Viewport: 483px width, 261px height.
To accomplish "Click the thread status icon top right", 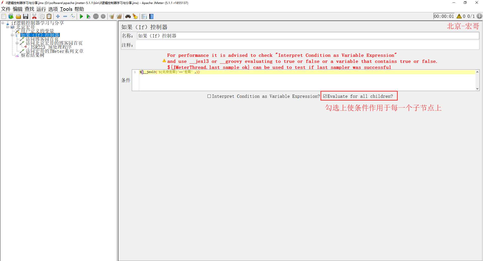I will [x=479, y=16].
